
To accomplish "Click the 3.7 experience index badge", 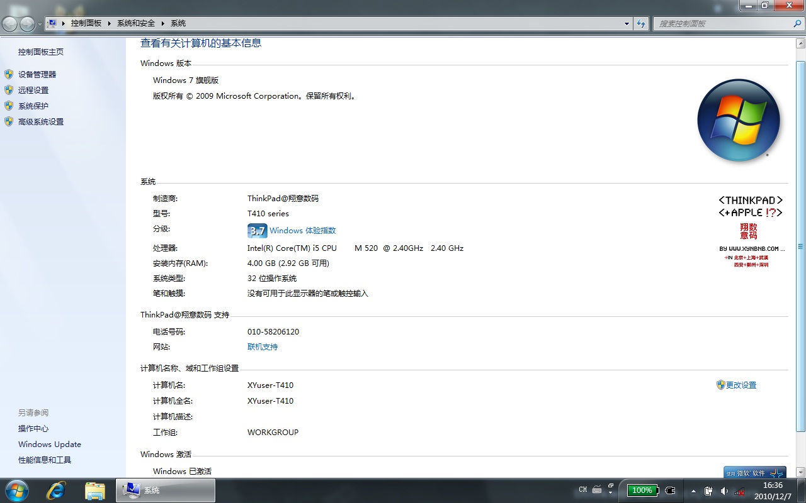I will click(x=258, y=231).
